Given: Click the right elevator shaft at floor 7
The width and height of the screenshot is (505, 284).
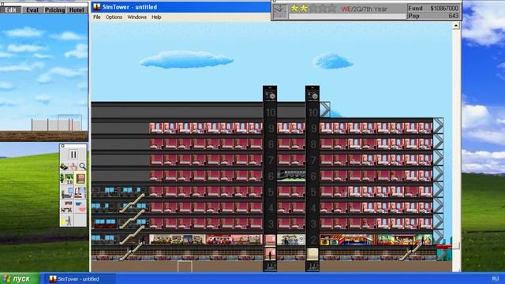Looking at the screenshot, I should pyautogui.click(x=312, y=159).
